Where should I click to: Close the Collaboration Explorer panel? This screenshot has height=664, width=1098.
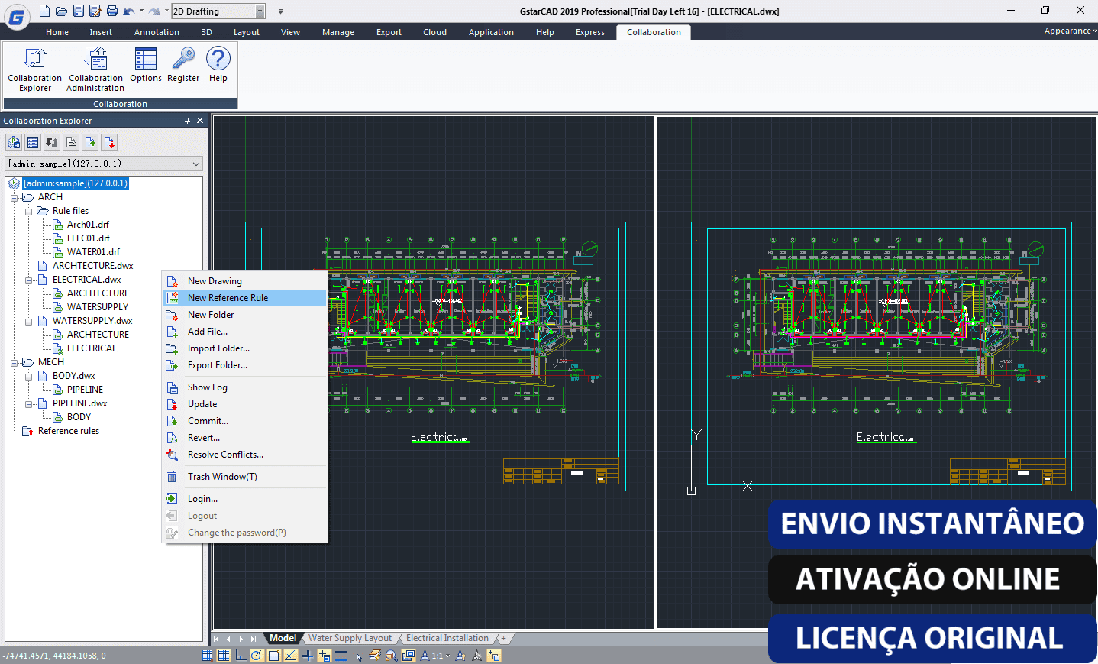200,121
